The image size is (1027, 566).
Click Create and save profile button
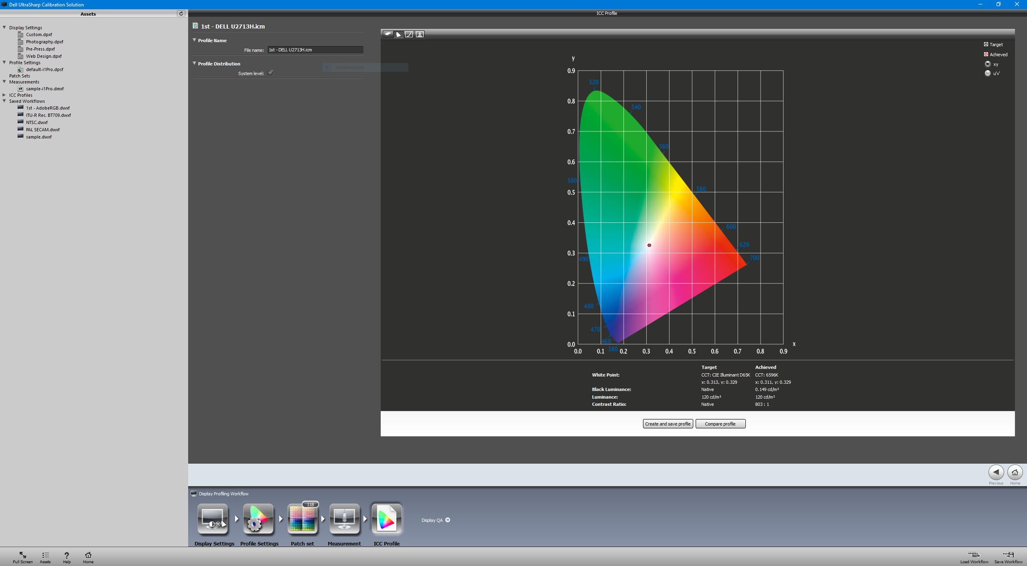click(x=668, y=424)
